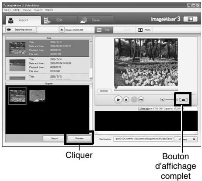The width and height of the screenshot is (202, 181).
Task: Select the title entry dated 2006/5/5
Action: [47, 77]
